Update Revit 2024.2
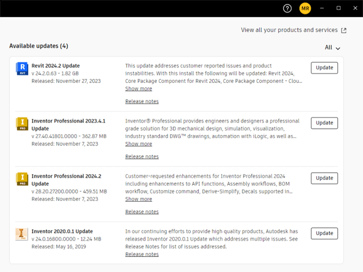Screen dimensions: 363x272 (x=324, y=68)
